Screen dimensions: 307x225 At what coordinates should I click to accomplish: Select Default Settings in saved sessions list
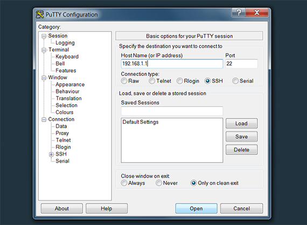point(141,122)
